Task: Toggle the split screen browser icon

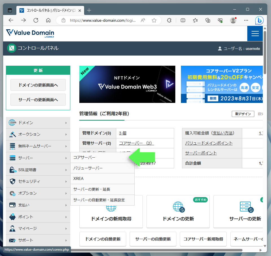Action: click(183, 20)
